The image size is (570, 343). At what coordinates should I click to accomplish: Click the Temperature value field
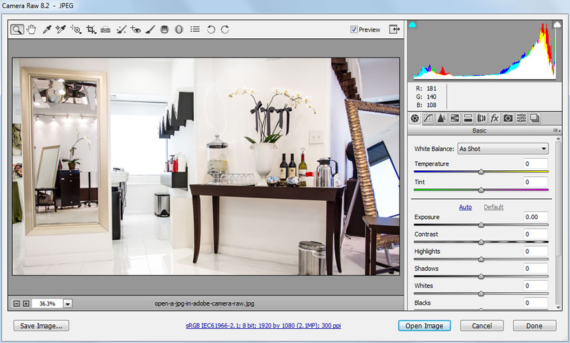coord(536,163)
